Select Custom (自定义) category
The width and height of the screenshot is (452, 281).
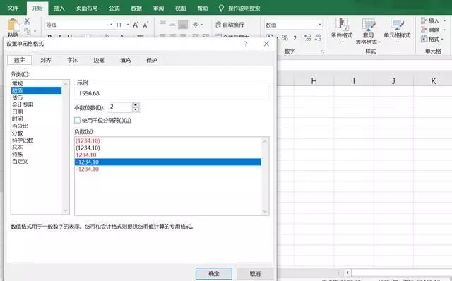[36, 161]
